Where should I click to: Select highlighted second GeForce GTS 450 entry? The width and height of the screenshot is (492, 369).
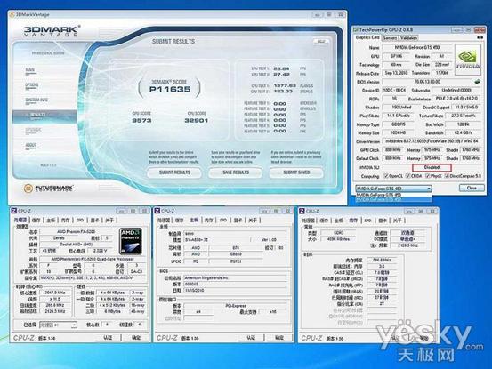393,199
